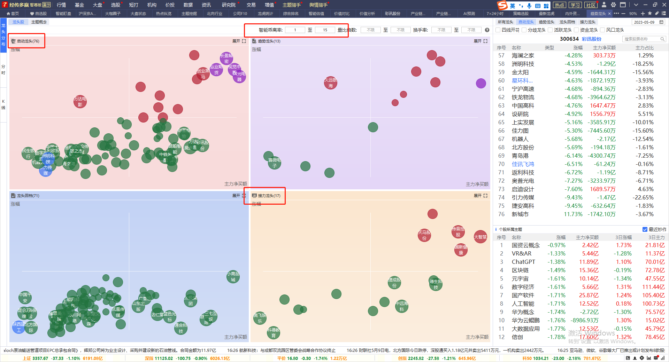669x362 pixels.
Task: Click the 学习 button in title bar
Action: (575, 5)
